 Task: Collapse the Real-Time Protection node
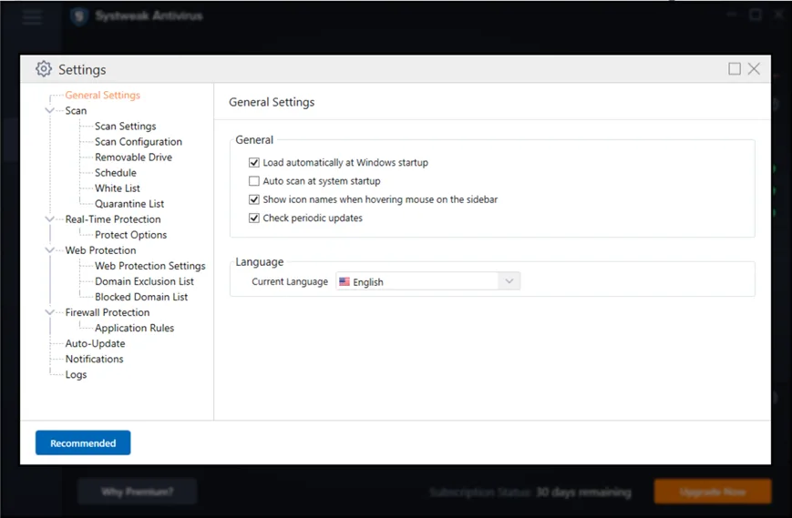[49, 218]
